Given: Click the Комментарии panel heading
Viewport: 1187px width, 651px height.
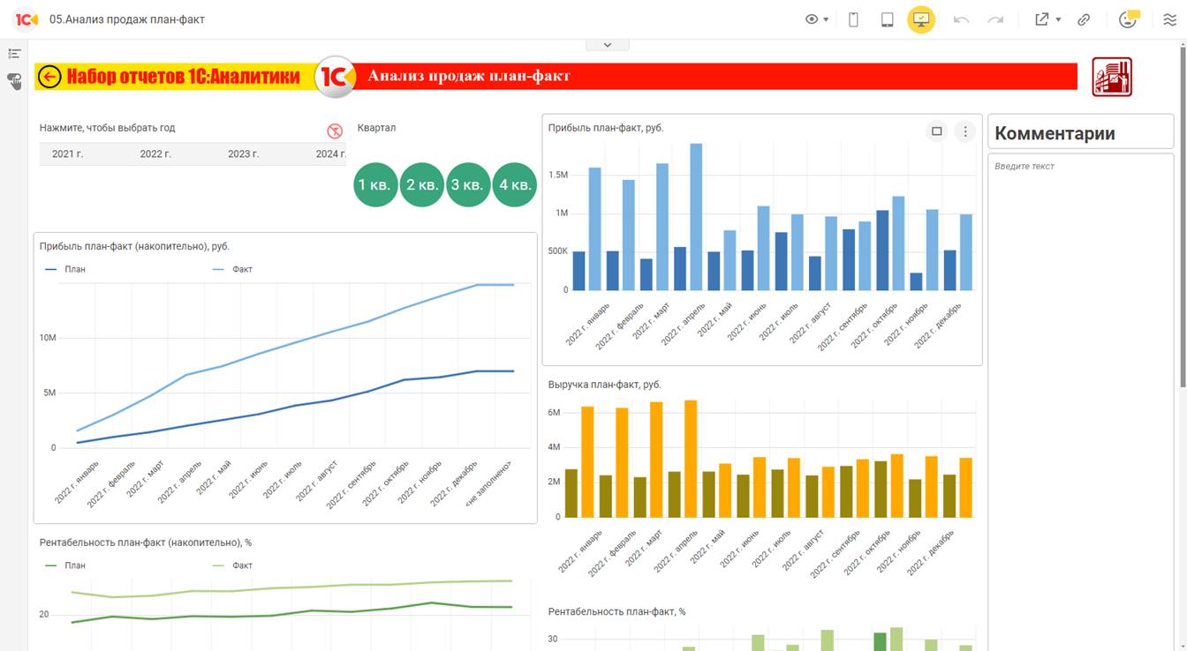Looking at the screenshot, I should pyautogui.click(x=1055, y=133).
